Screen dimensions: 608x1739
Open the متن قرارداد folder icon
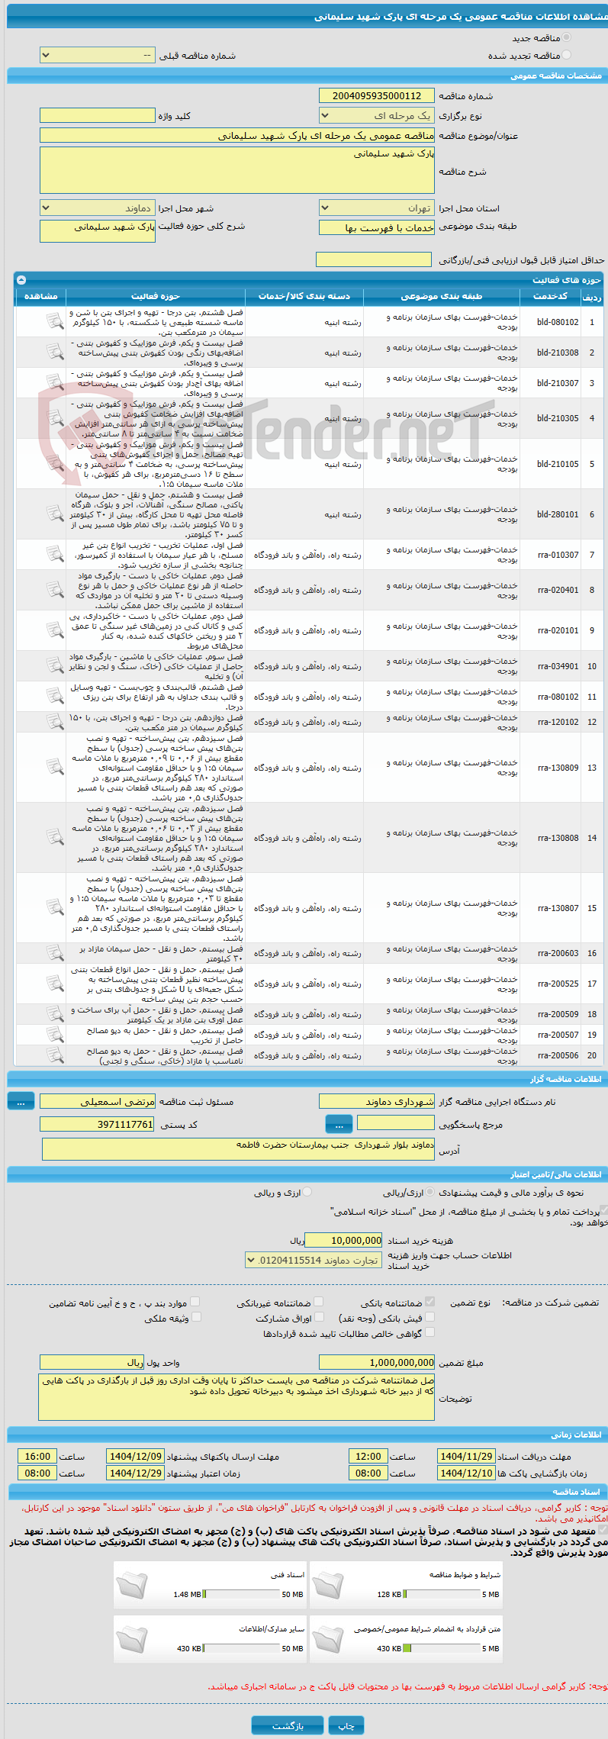click(x=329, y=1638)
